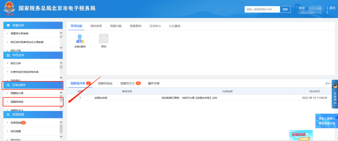Viewport: 338px width, 141px height.
Task: Switch to the 提醒我阅读 tab
Action: click(x=105, y=83)
